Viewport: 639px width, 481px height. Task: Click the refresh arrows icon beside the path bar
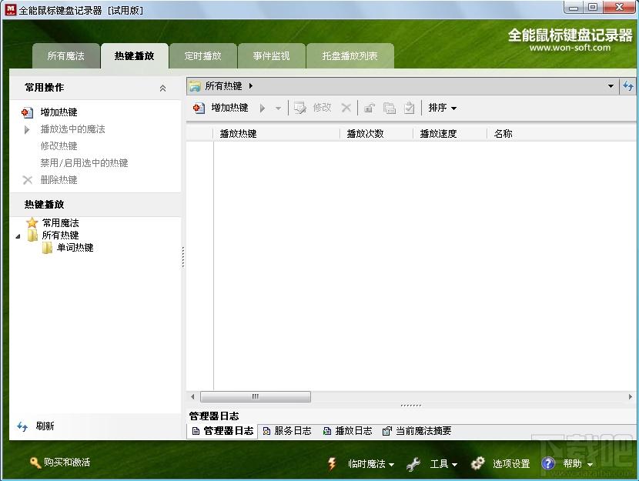(628, 86)
